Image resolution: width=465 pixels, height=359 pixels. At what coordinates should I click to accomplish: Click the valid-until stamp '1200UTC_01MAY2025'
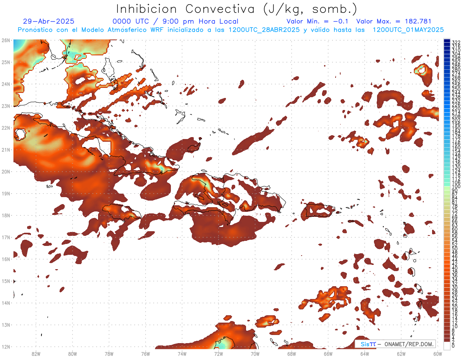tap(408, 30)
